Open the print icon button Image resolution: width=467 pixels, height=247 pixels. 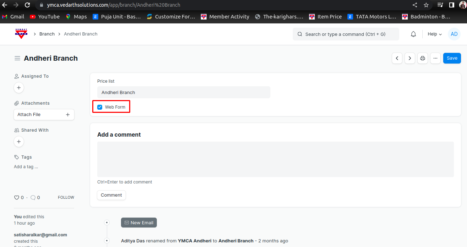point(422,58)
